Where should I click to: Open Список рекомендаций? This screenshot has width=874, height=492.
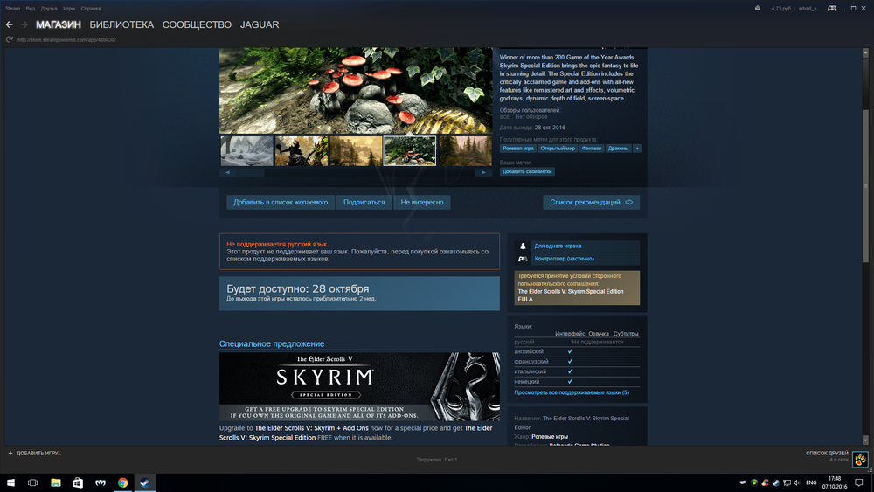point(592,202)
